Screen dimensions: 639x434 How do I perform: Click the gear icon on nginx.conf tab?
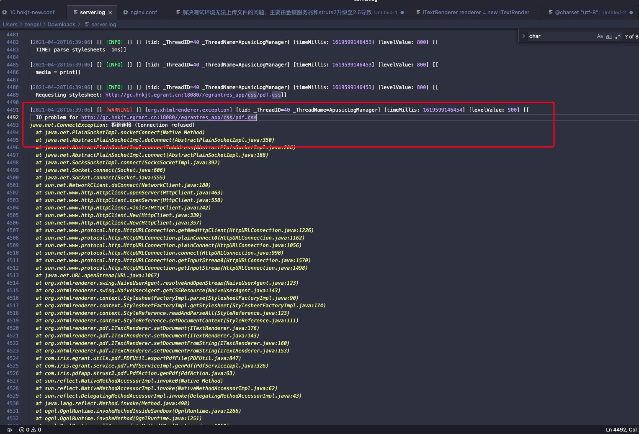coord(126,13)
